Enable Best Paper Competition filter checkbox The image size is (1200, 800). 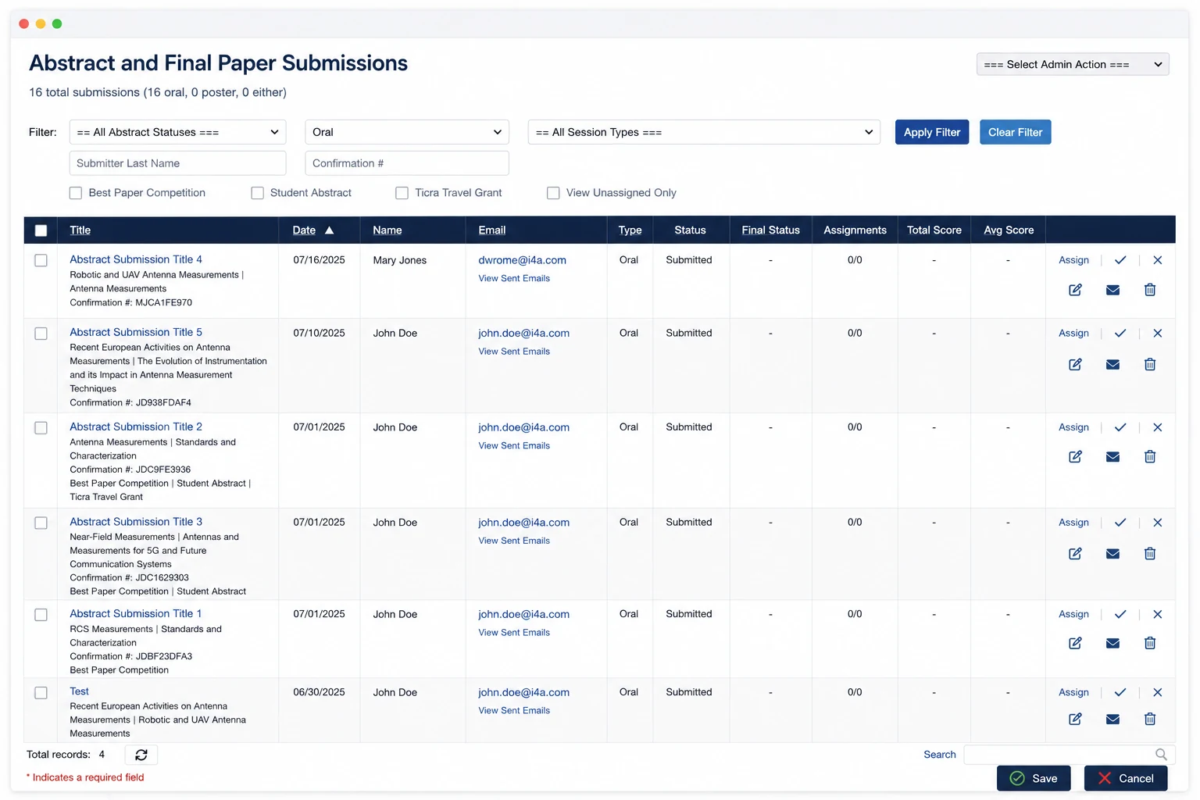pyautogui.click(x=76, y=193)
